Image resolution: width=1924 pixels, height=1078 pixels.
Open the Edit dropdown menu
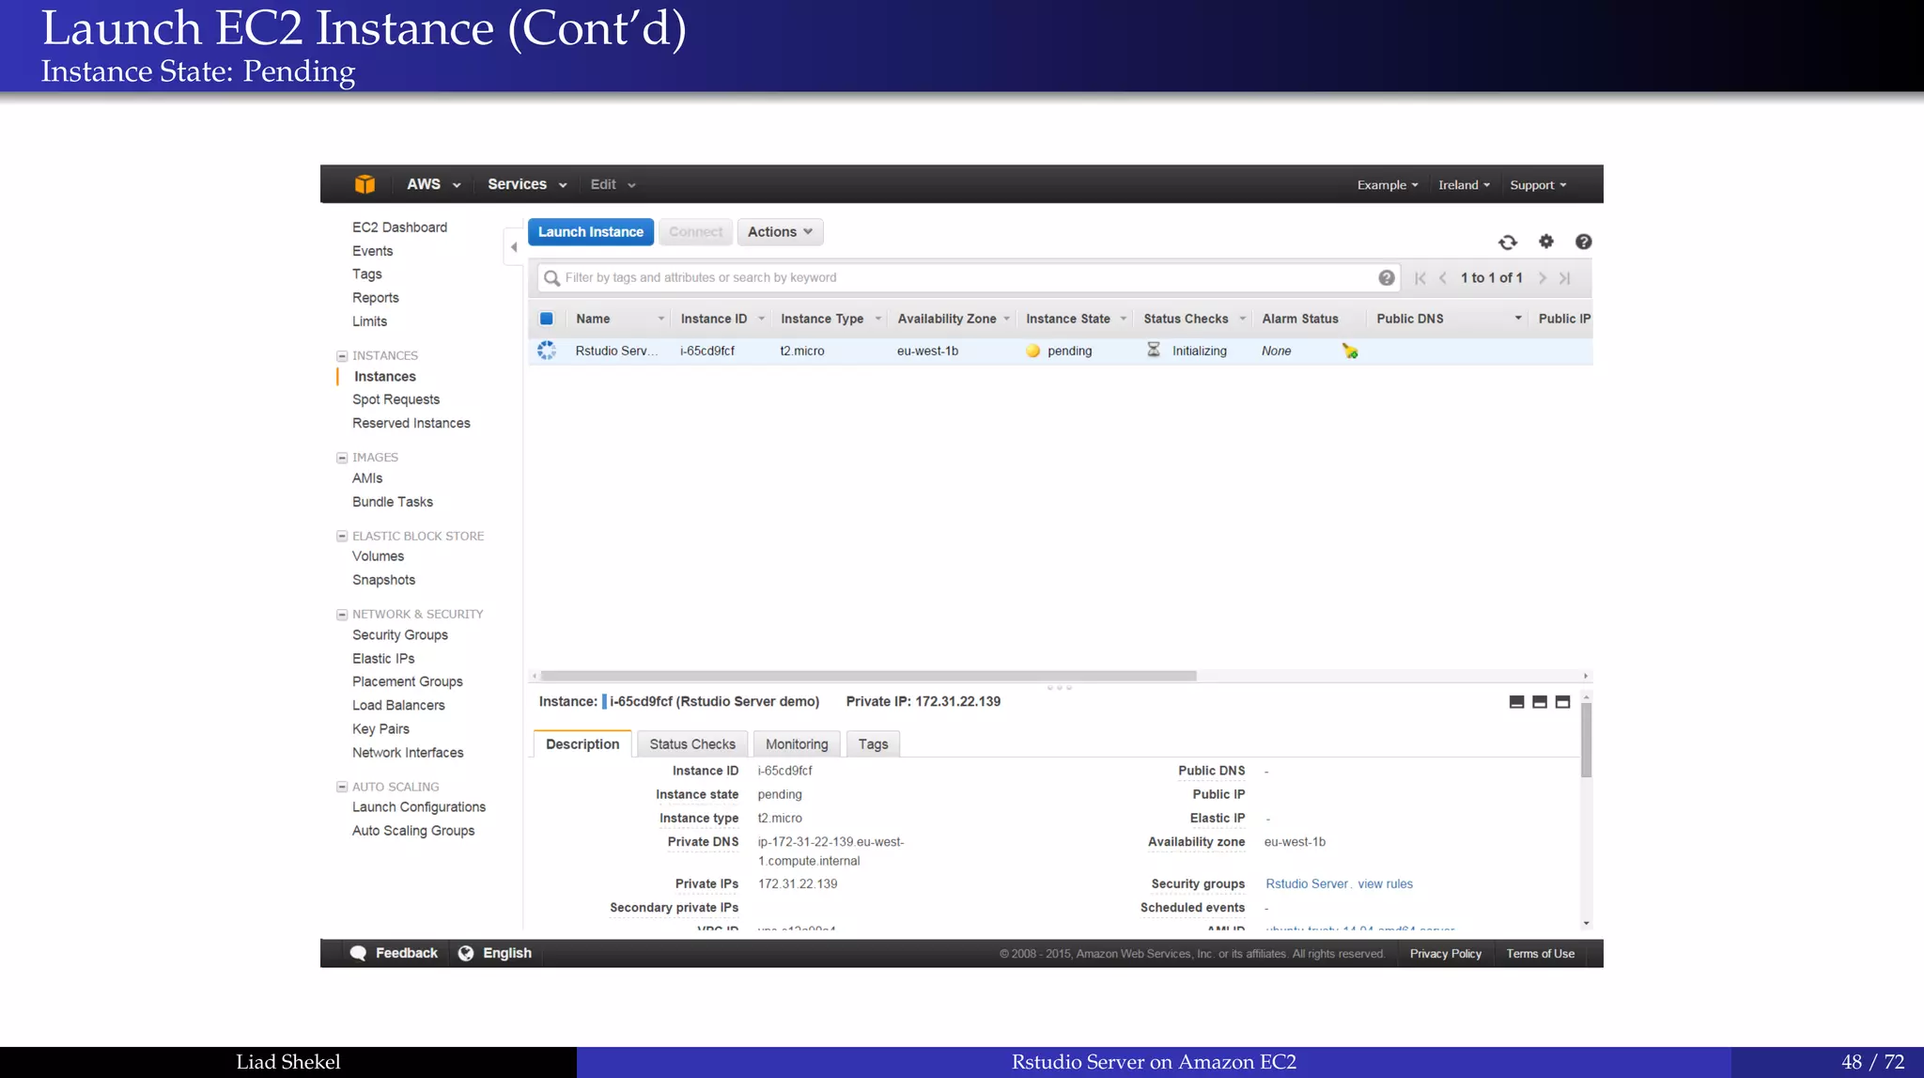click(613, 184)
